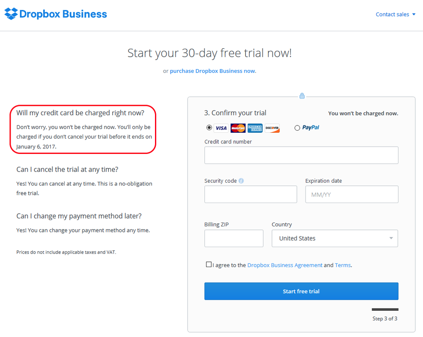This screenshot has height=337, width=423.
Task: Click the MasterCard logo icon
Action: [x=238, y=128]
